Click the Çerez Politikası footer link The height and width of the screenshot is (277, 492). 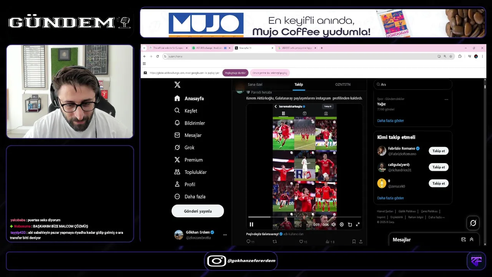click(429, 211)
